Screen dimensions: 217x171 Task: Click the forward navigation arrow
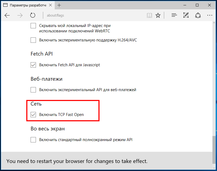pos(20,15)
